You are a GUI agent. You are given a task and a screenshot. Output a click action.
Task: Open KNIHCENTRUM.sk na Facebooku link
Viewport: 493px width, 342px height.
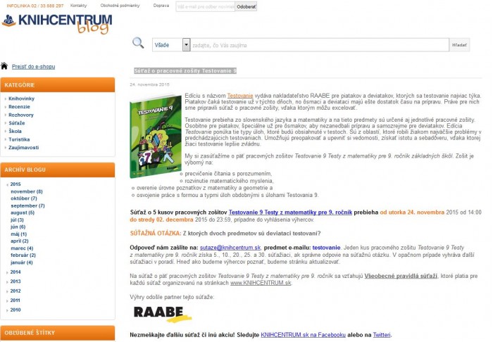click(303, 335)
